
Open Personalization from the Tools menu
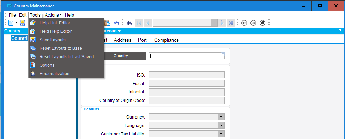(66, 74)
